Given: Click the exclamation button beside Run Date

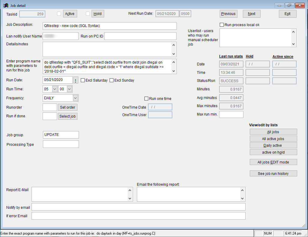Looking at the screenshot, I should coord(76,80).
